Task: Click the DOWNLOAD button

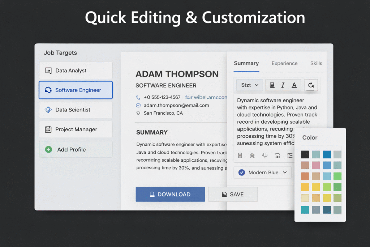Action: pos(170,194)
